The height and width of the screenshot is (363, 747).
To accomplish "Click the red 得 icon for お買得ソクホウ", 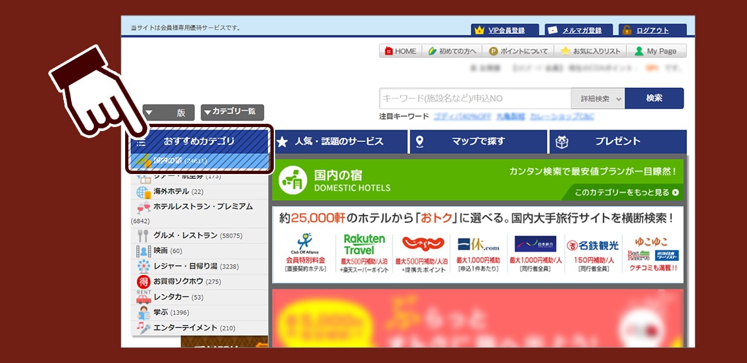I will pos(143,282).
